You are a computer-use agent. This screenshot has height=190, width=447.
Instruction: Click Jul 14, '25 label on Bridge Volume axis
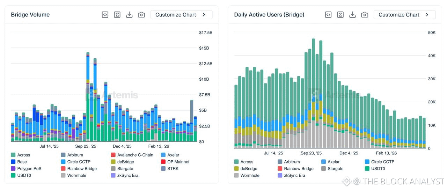pos(49,146)
